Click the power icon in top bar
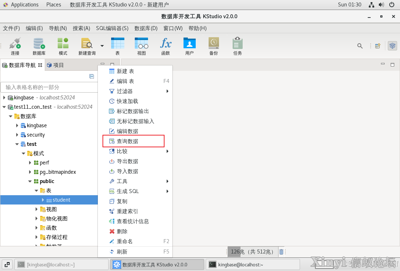The width and height of the screenshot is (400, 271). coord(392,5)
